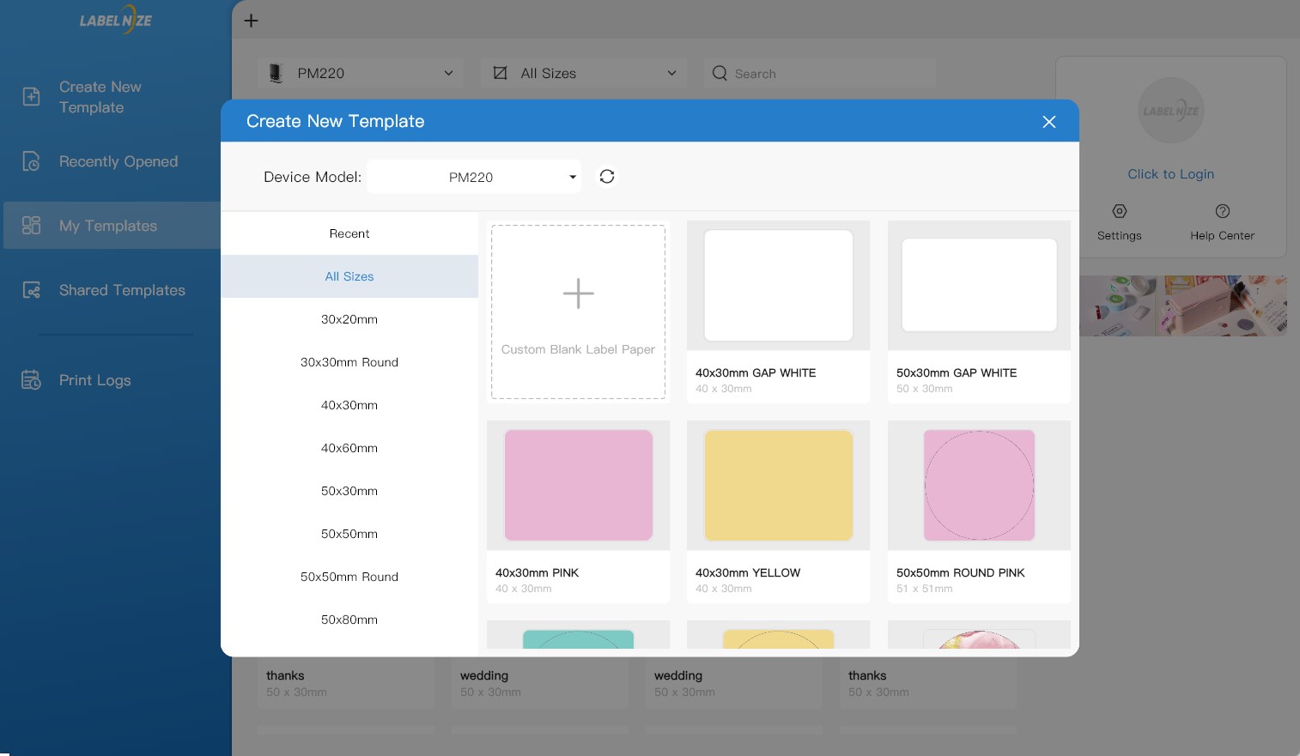Click the PM220 printer device icon
The height and width of the screenshot is (756, 1300).
276,74
